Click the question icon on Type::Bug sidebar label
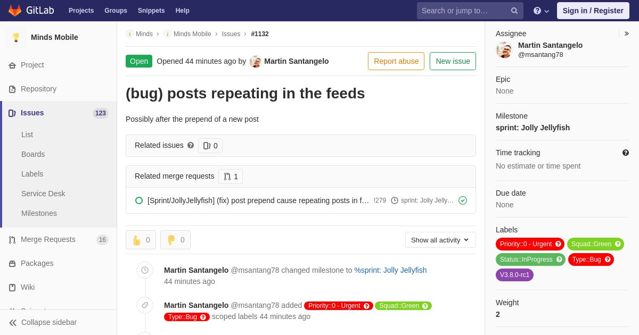Screen dimensions: 639x335 [608, 259]
